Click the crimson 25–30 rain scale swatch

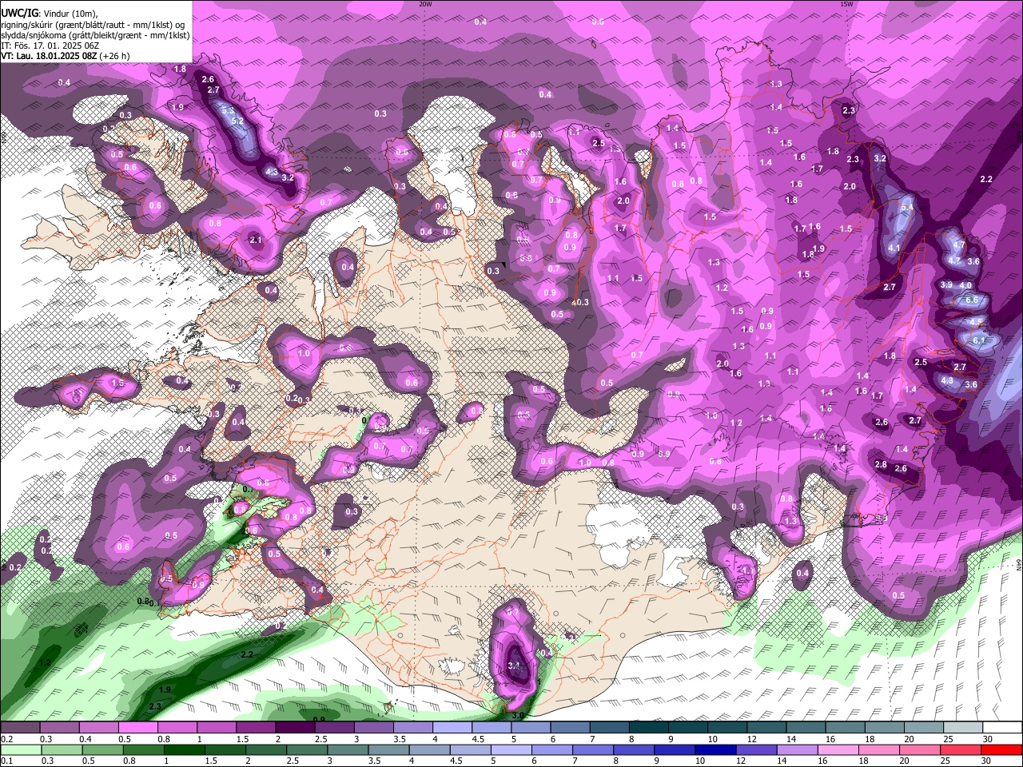tap(962, 750)
